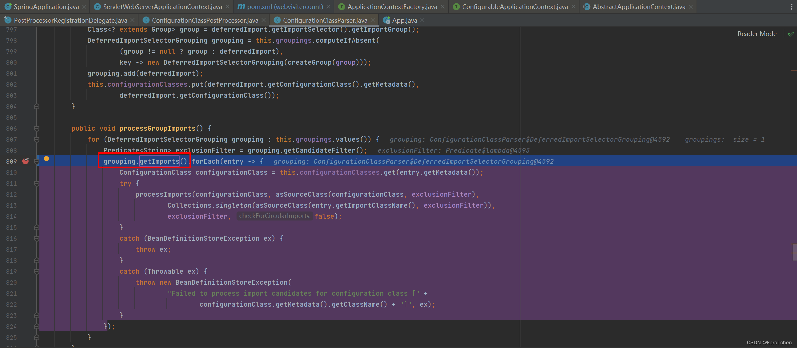Close the SpringApplication.java tab
Image resolution: width=797 pixels, height=348 pixels.
click(x=84, y=7)
